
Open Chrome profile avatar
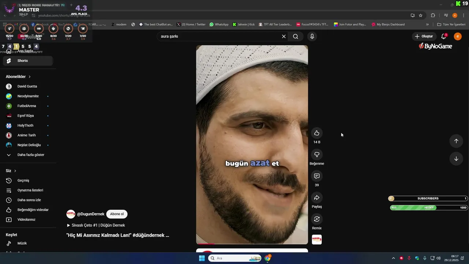[x=455, y=15]
